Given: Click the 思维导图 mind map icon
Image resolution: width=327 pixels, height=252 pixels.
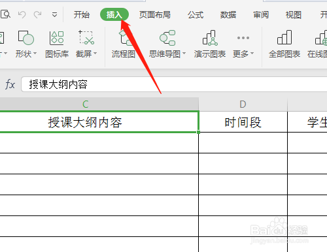Looking at the screenshot, I should [167, 38].
